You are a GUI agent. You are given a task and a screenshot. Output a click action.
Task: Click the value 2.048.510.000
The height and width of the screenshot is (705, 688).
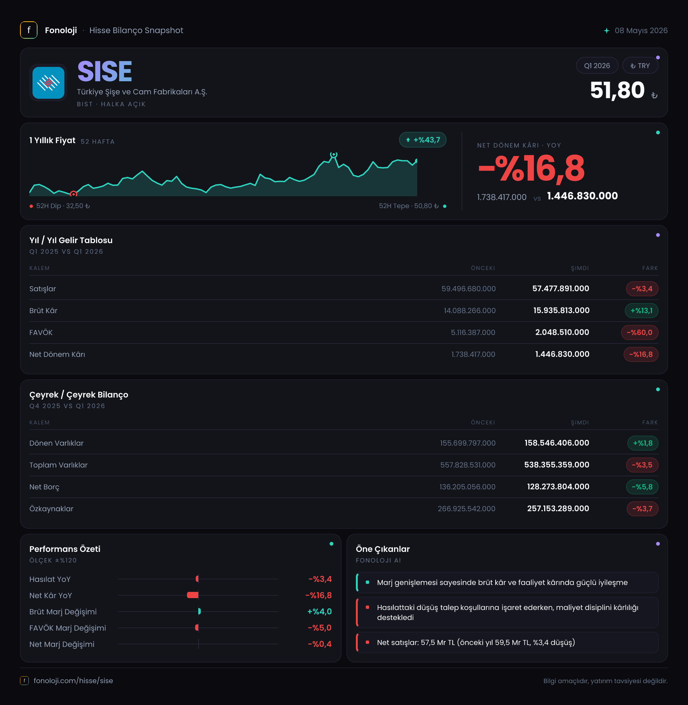562,332
